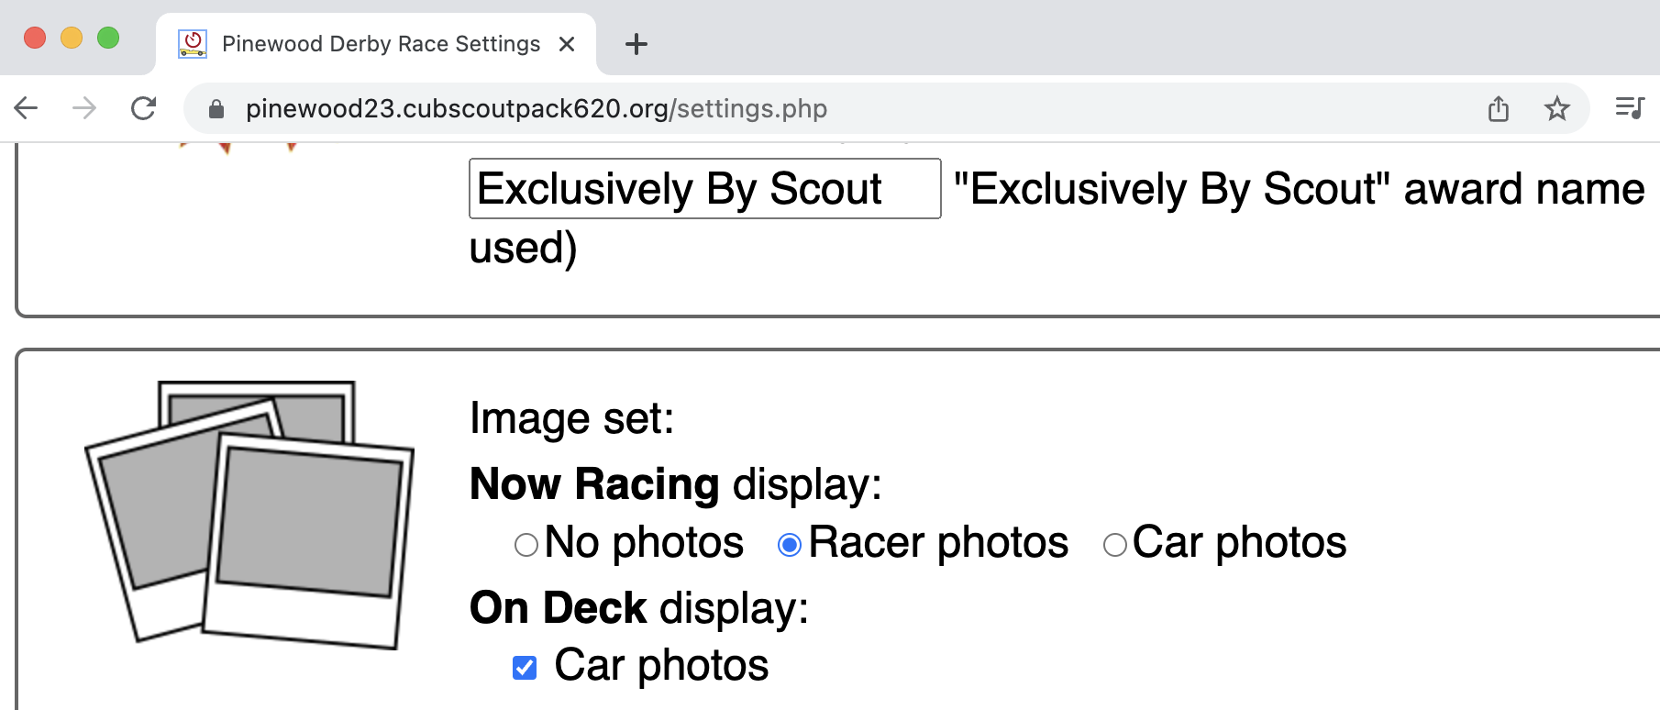The image size is (1660, 710).
Task: Close the Pinewood Derby Race Settings tab
Action: coord(568,43)
